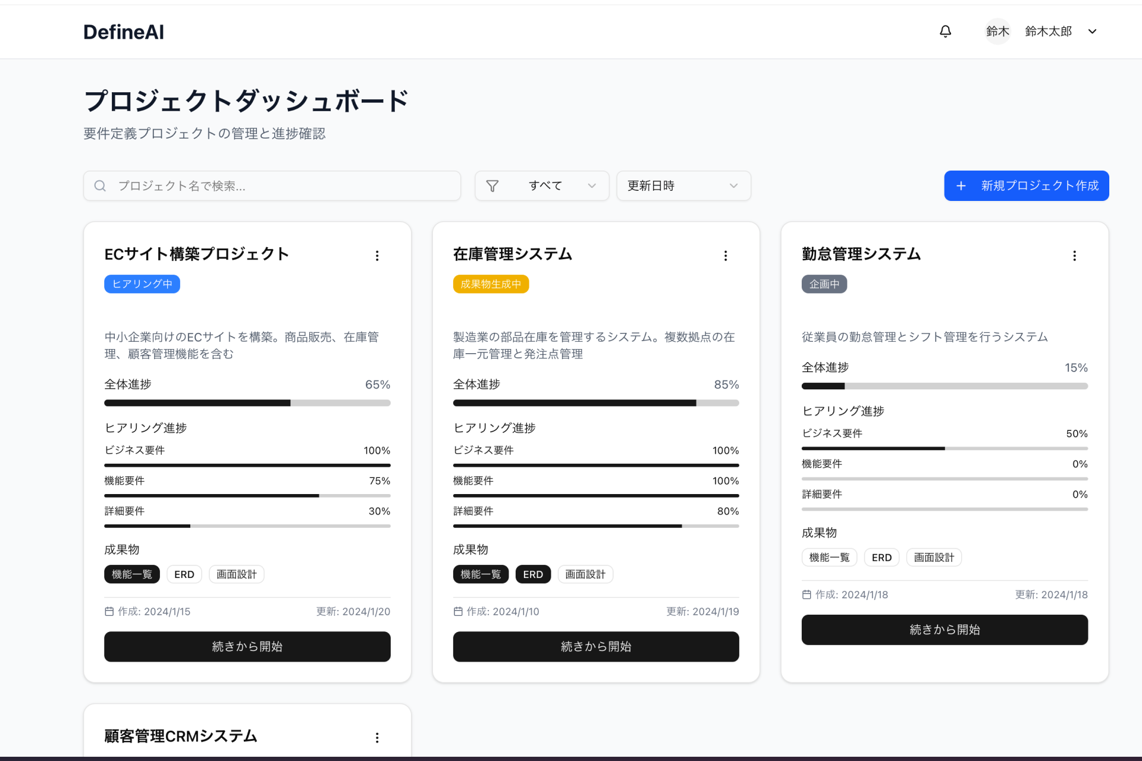Click 新規プロジェクト作成 button
Image resolution: width=1142 pixels, height=761 pixels.
[x=1025, y=185]
